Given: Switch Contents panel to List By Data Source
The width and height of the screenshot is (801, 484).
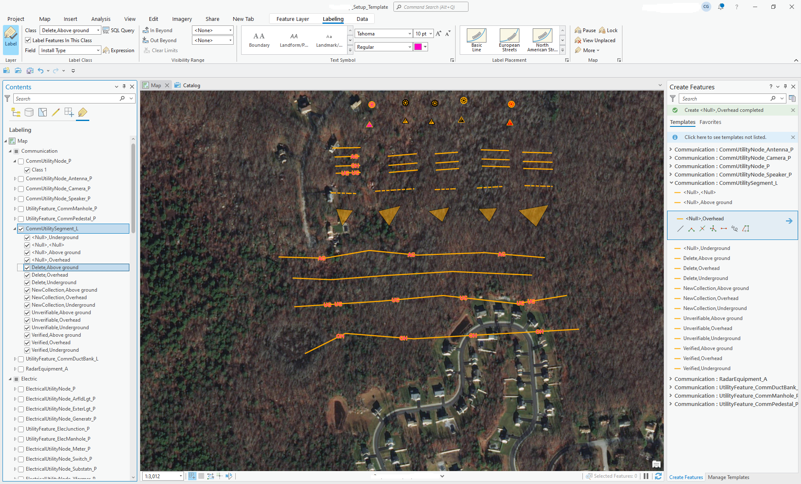Looking at the screenshot, I should pos(29,112).
